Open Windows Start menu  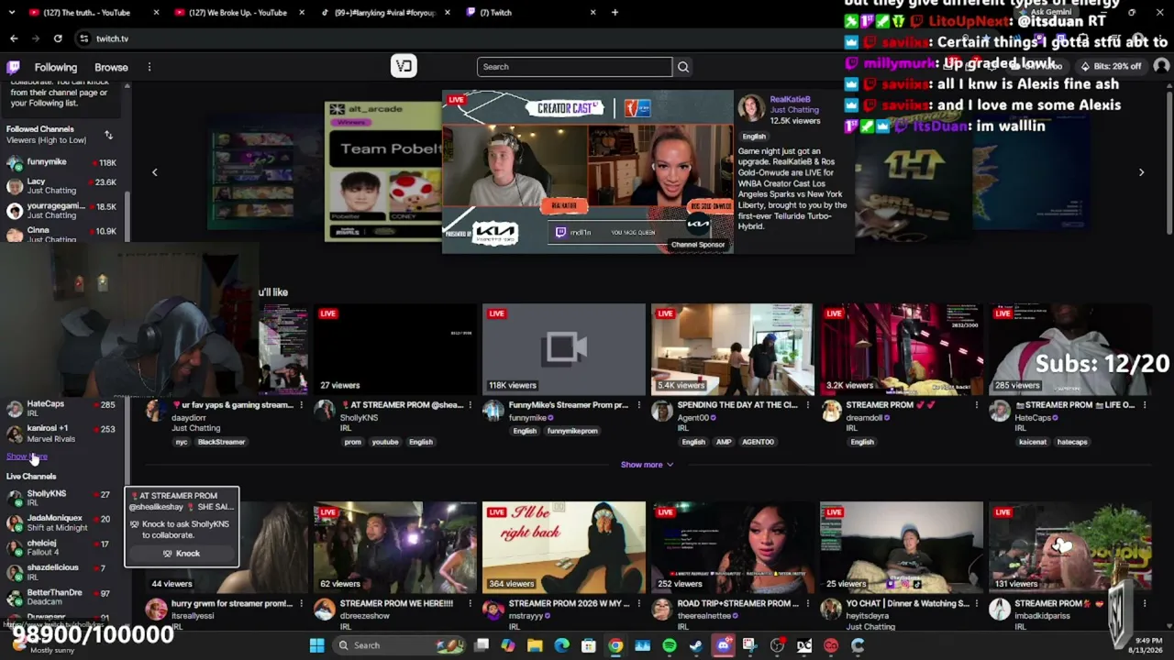click(x=316, y=645)
